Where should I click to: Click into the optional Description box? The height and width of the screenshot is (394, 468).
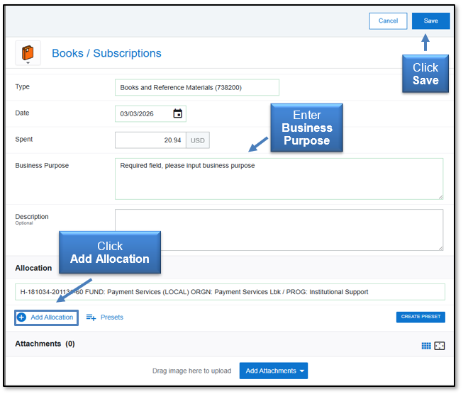pyautogui.click(x=278, y=230)
